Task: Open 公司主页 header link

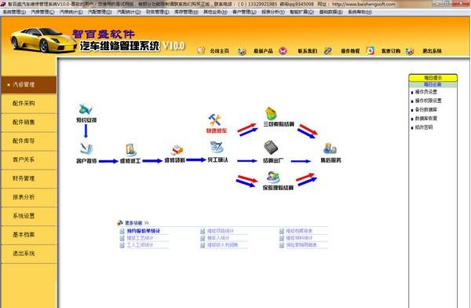Action: (x=219, y=51)
